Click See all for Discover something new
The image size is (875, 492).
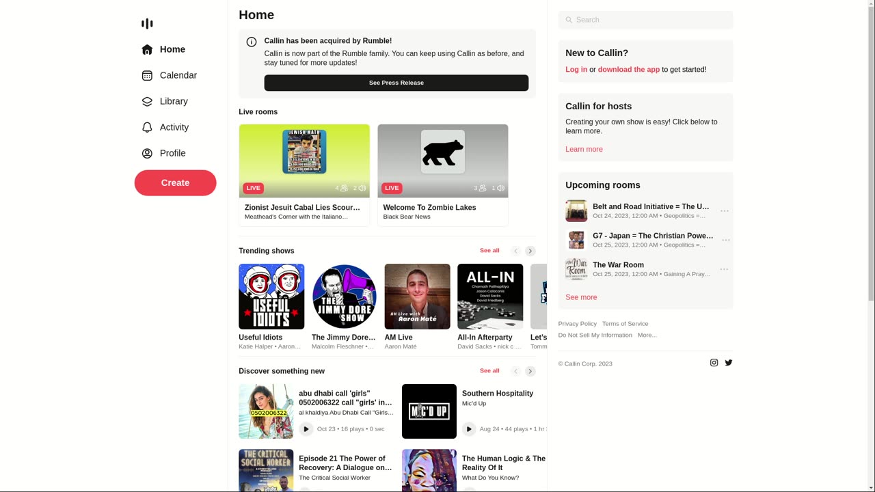tap(489, 371)
